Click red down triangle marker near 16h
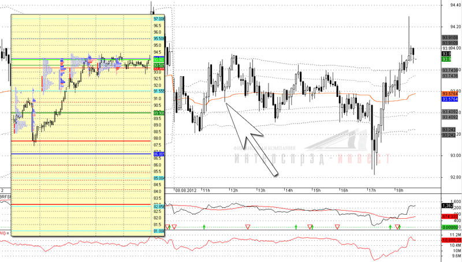This screenshot has height=262, width=462. pyautogui.click(x=337, y=227)
